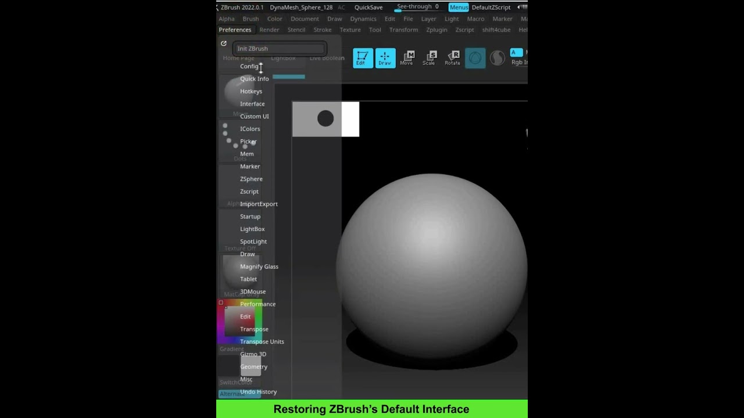Screen dimensions: 744x418
Task: Open the Zplugin menu
Action: coord(437,30)
